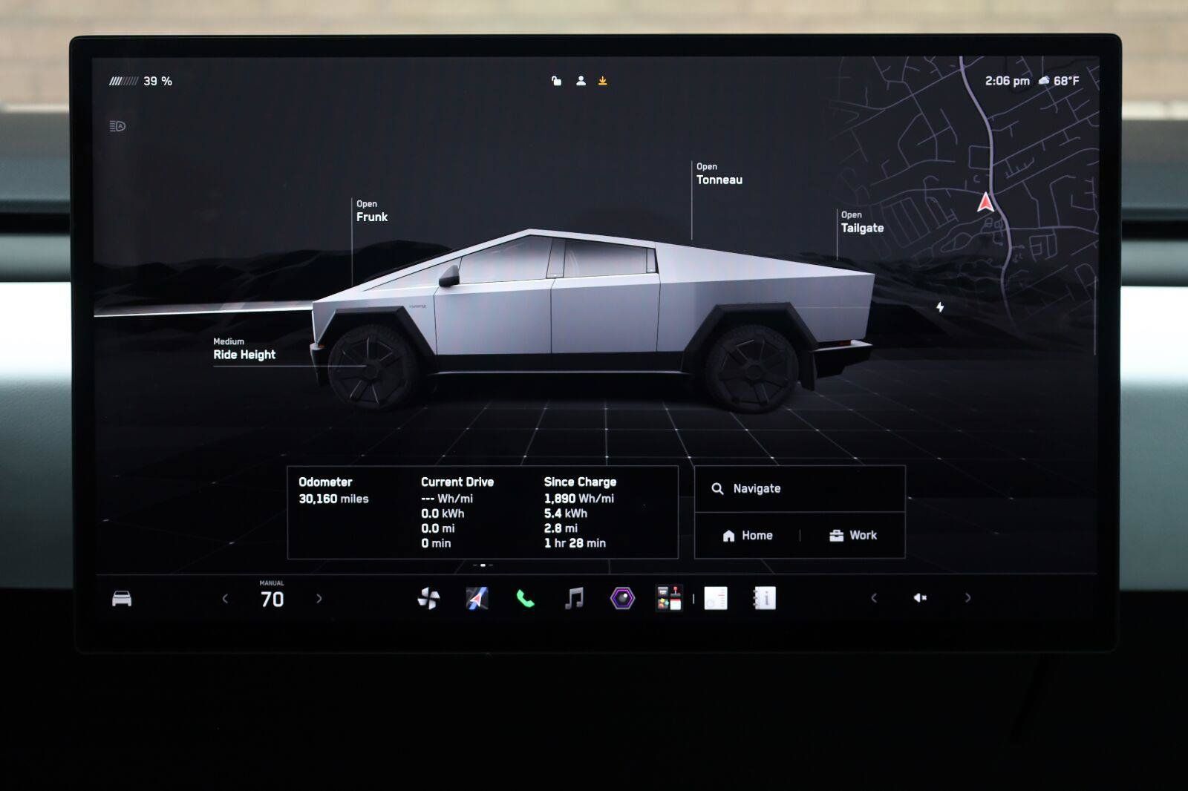Screen dimensions: 1188x791
Task: Tap the 1 hr 28 min value
Action: [575, 543]
